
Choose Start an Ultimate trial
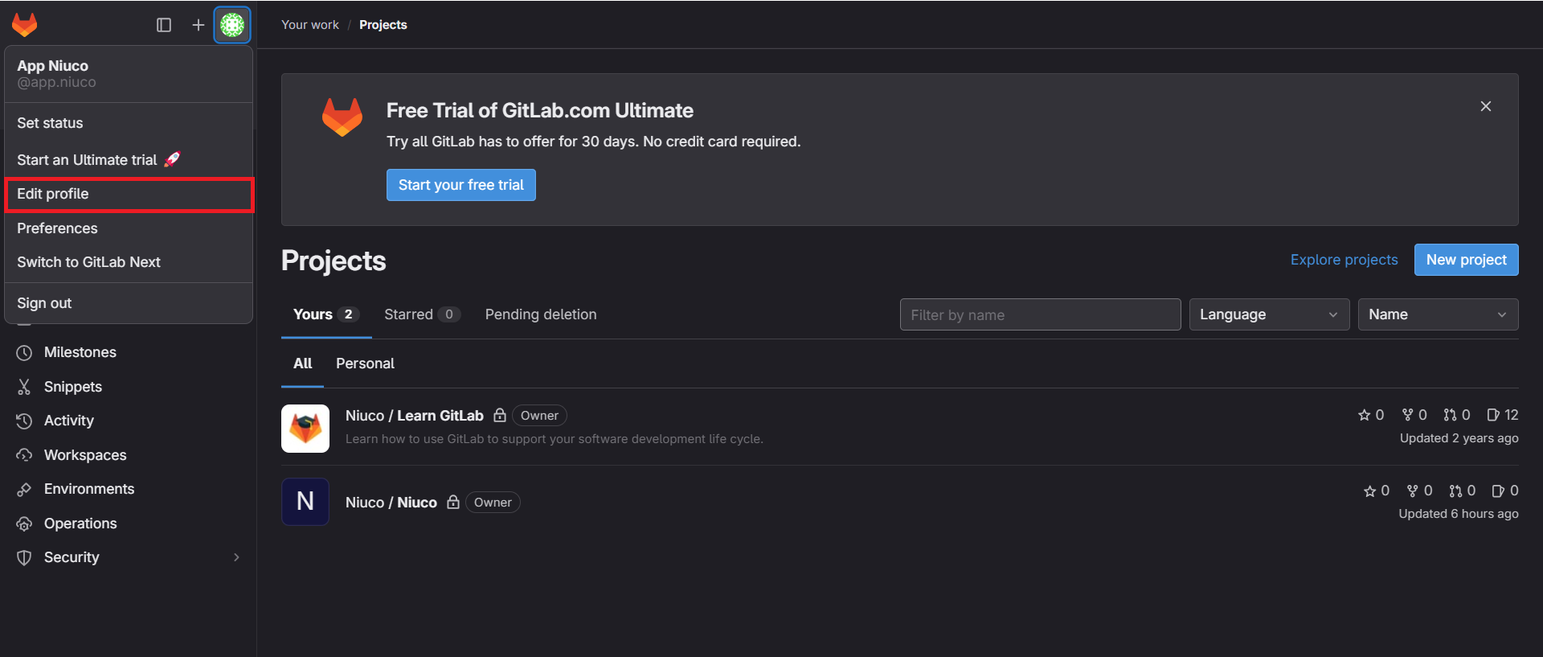[129, 159]
